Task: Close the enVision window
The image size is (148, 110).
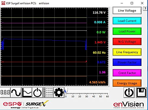Action: [142, 3]
